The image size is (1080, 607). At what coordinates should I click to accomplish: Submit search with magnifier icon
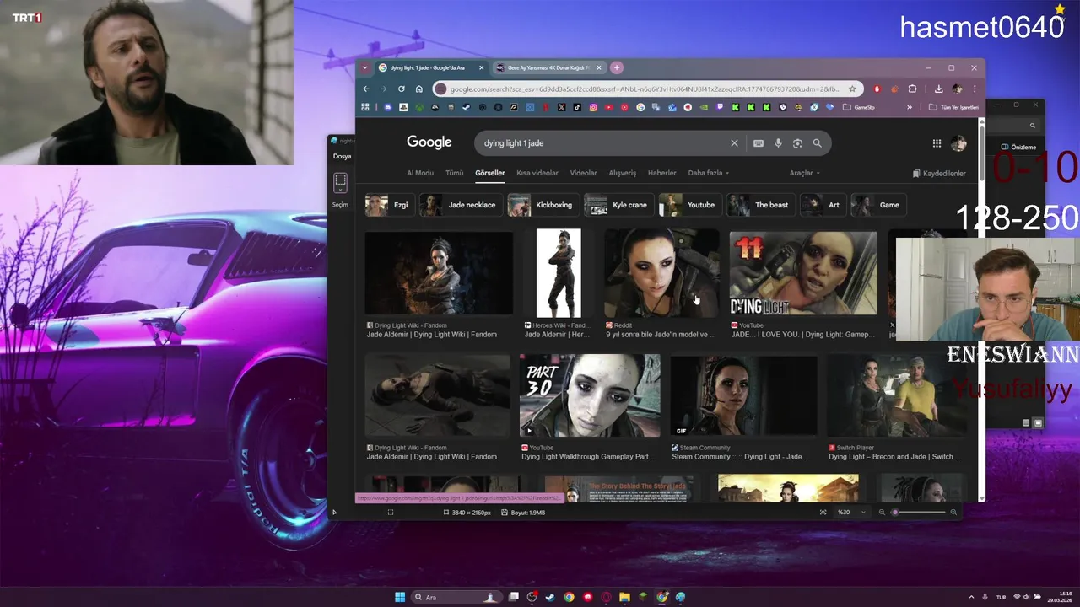(817, 143)
